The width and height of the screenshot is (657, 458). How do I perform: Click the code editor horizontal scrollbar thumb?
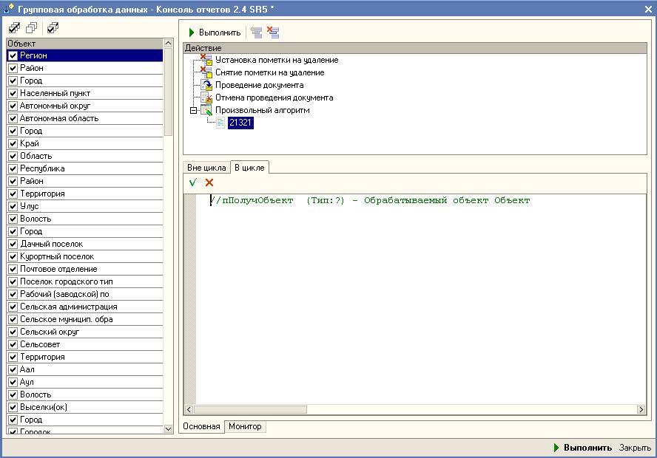tap(250, 409)
